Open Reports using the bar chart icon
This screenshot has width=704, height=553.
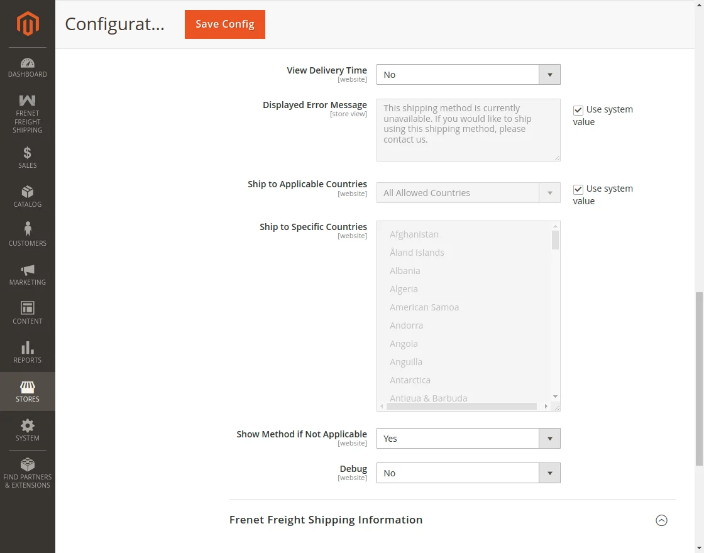point(27,348)
